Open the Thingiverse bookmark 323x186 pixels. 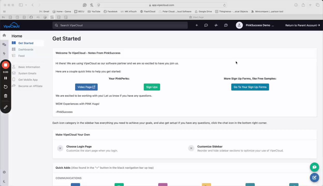[x=231, y=11]
